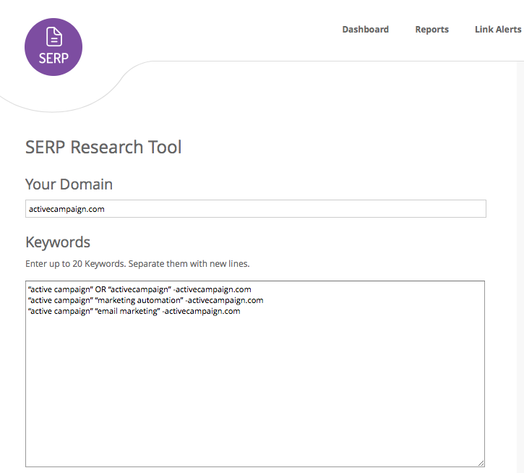Image resolution: width=524 pixels, height=473 pixels.
Task: Click the purple SERP logo icon
Action: (53, 47)
